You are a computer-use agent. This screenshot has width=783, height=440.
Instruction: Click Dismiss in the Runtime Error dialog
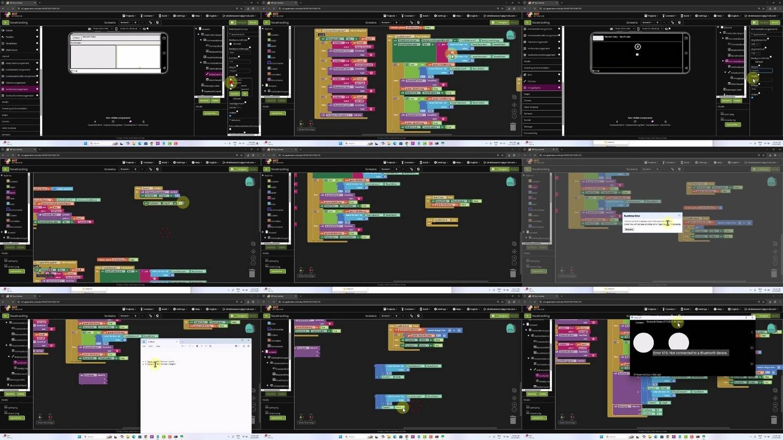629,230
